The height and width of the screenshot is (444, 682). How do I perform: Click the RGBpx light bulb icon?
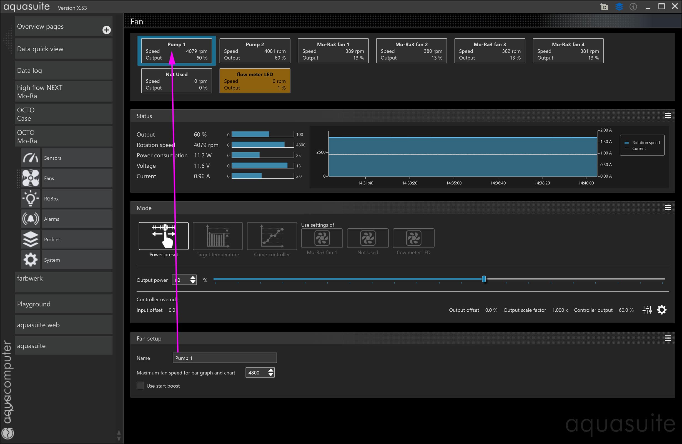[x=30, y=198]
